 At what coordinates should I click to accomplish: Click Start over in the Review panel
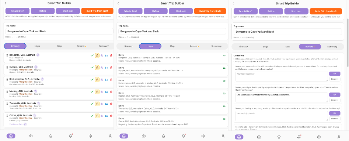pos(296,11)
